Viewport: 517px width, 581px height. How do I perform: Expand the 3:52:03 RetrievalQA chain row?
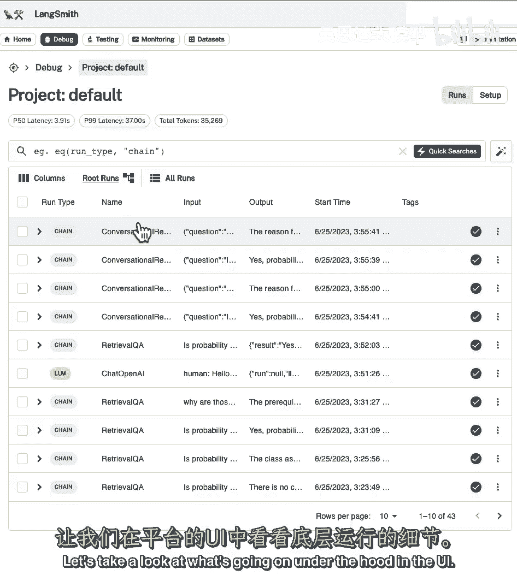(39, 345)
